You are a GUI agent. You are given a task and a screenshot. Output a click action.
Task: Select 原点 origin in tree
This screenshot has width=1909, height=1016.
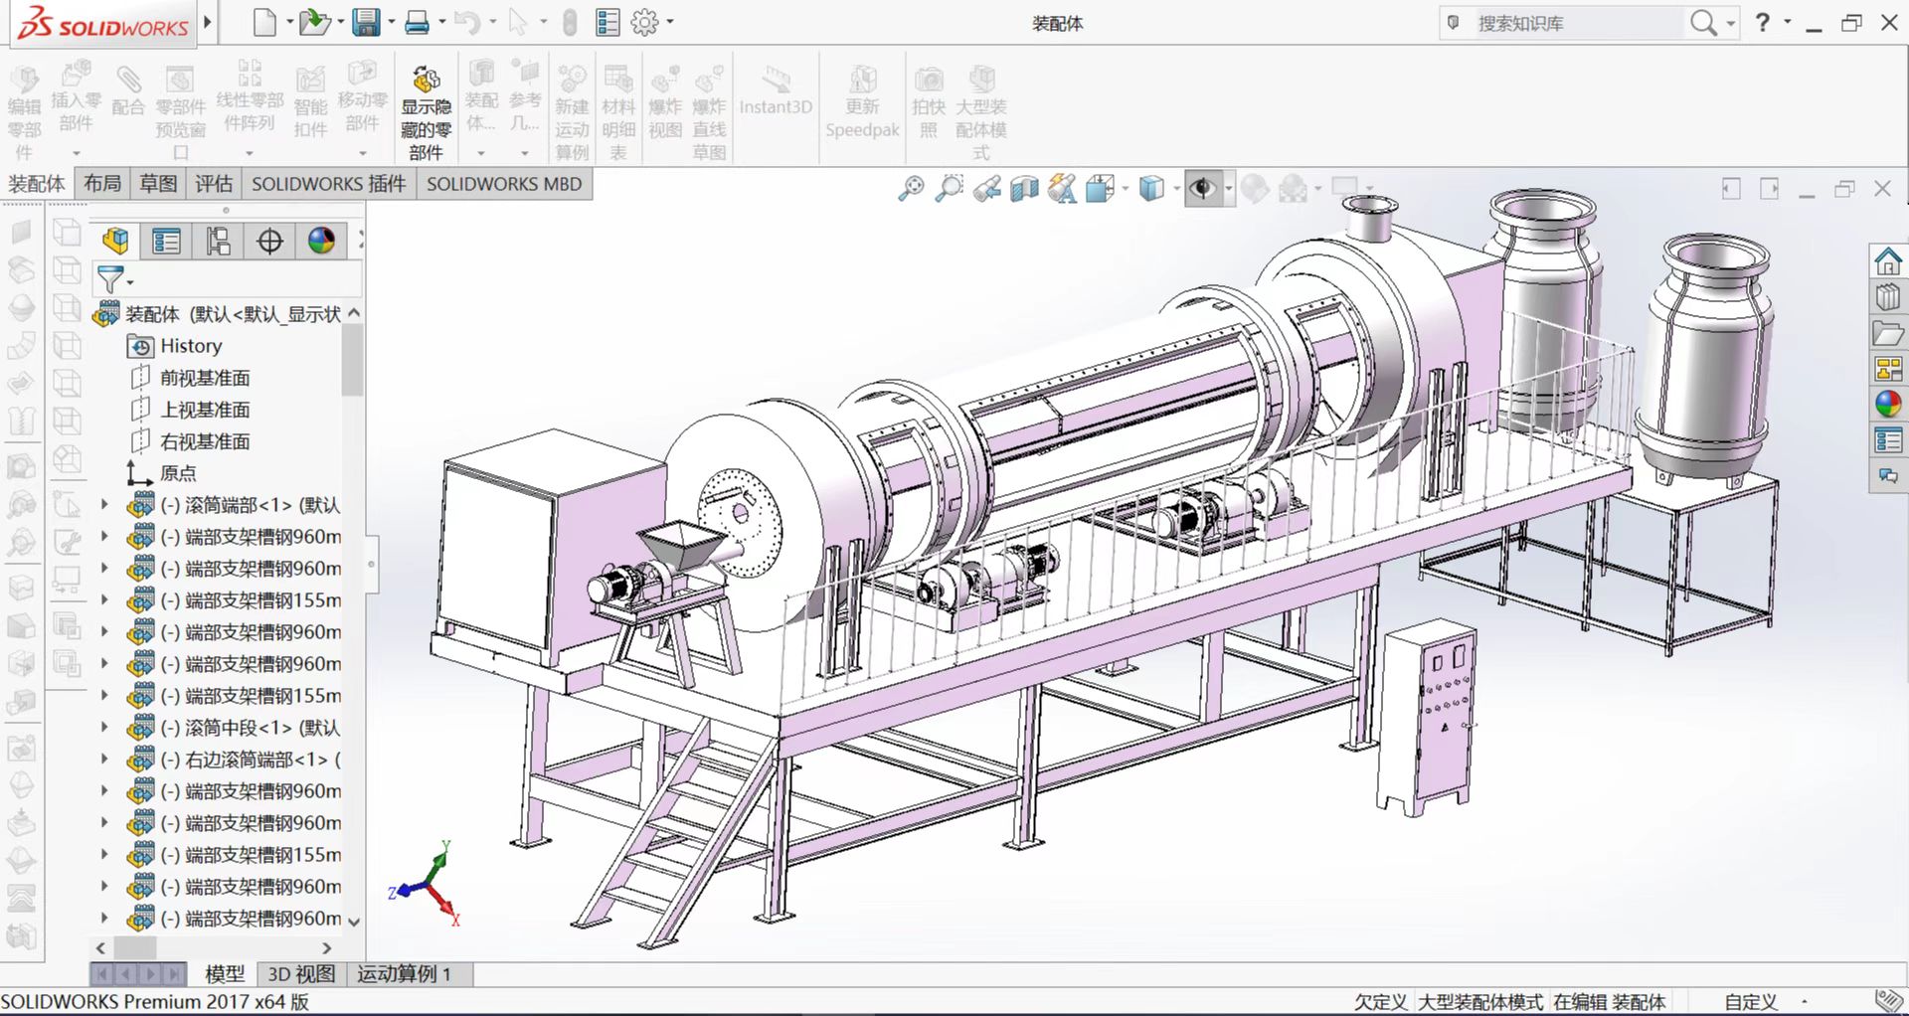(178, 473)
